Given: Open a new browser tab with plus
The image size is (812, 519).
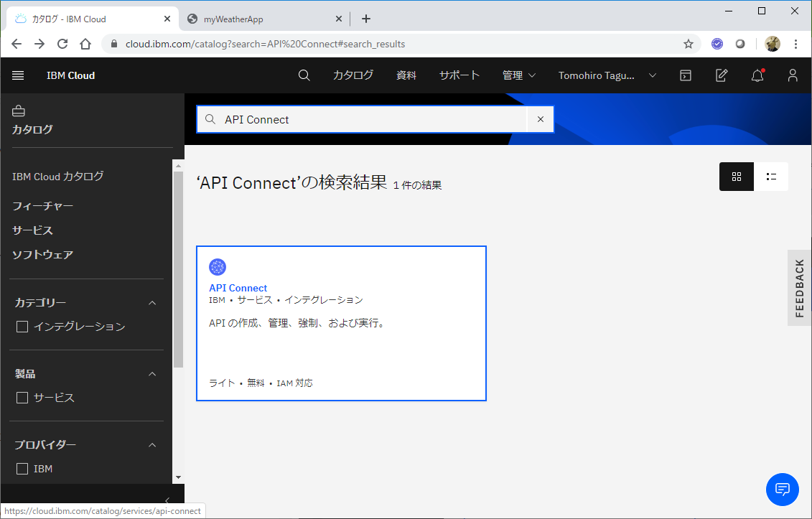Looking at the screenshot, I should 366,19.
